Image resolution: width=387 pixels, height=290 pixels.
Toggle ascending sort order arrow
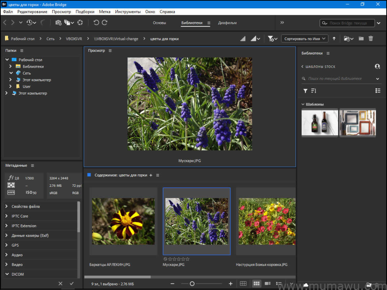click(334, 39)
